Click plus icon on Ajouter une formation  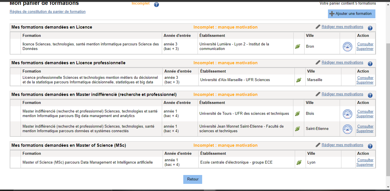coord(332,14)
